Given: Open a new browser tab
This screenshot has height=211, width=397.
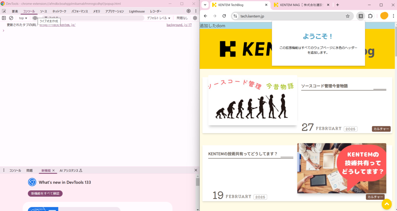Looking at the screenshot, I should (337, 5).
